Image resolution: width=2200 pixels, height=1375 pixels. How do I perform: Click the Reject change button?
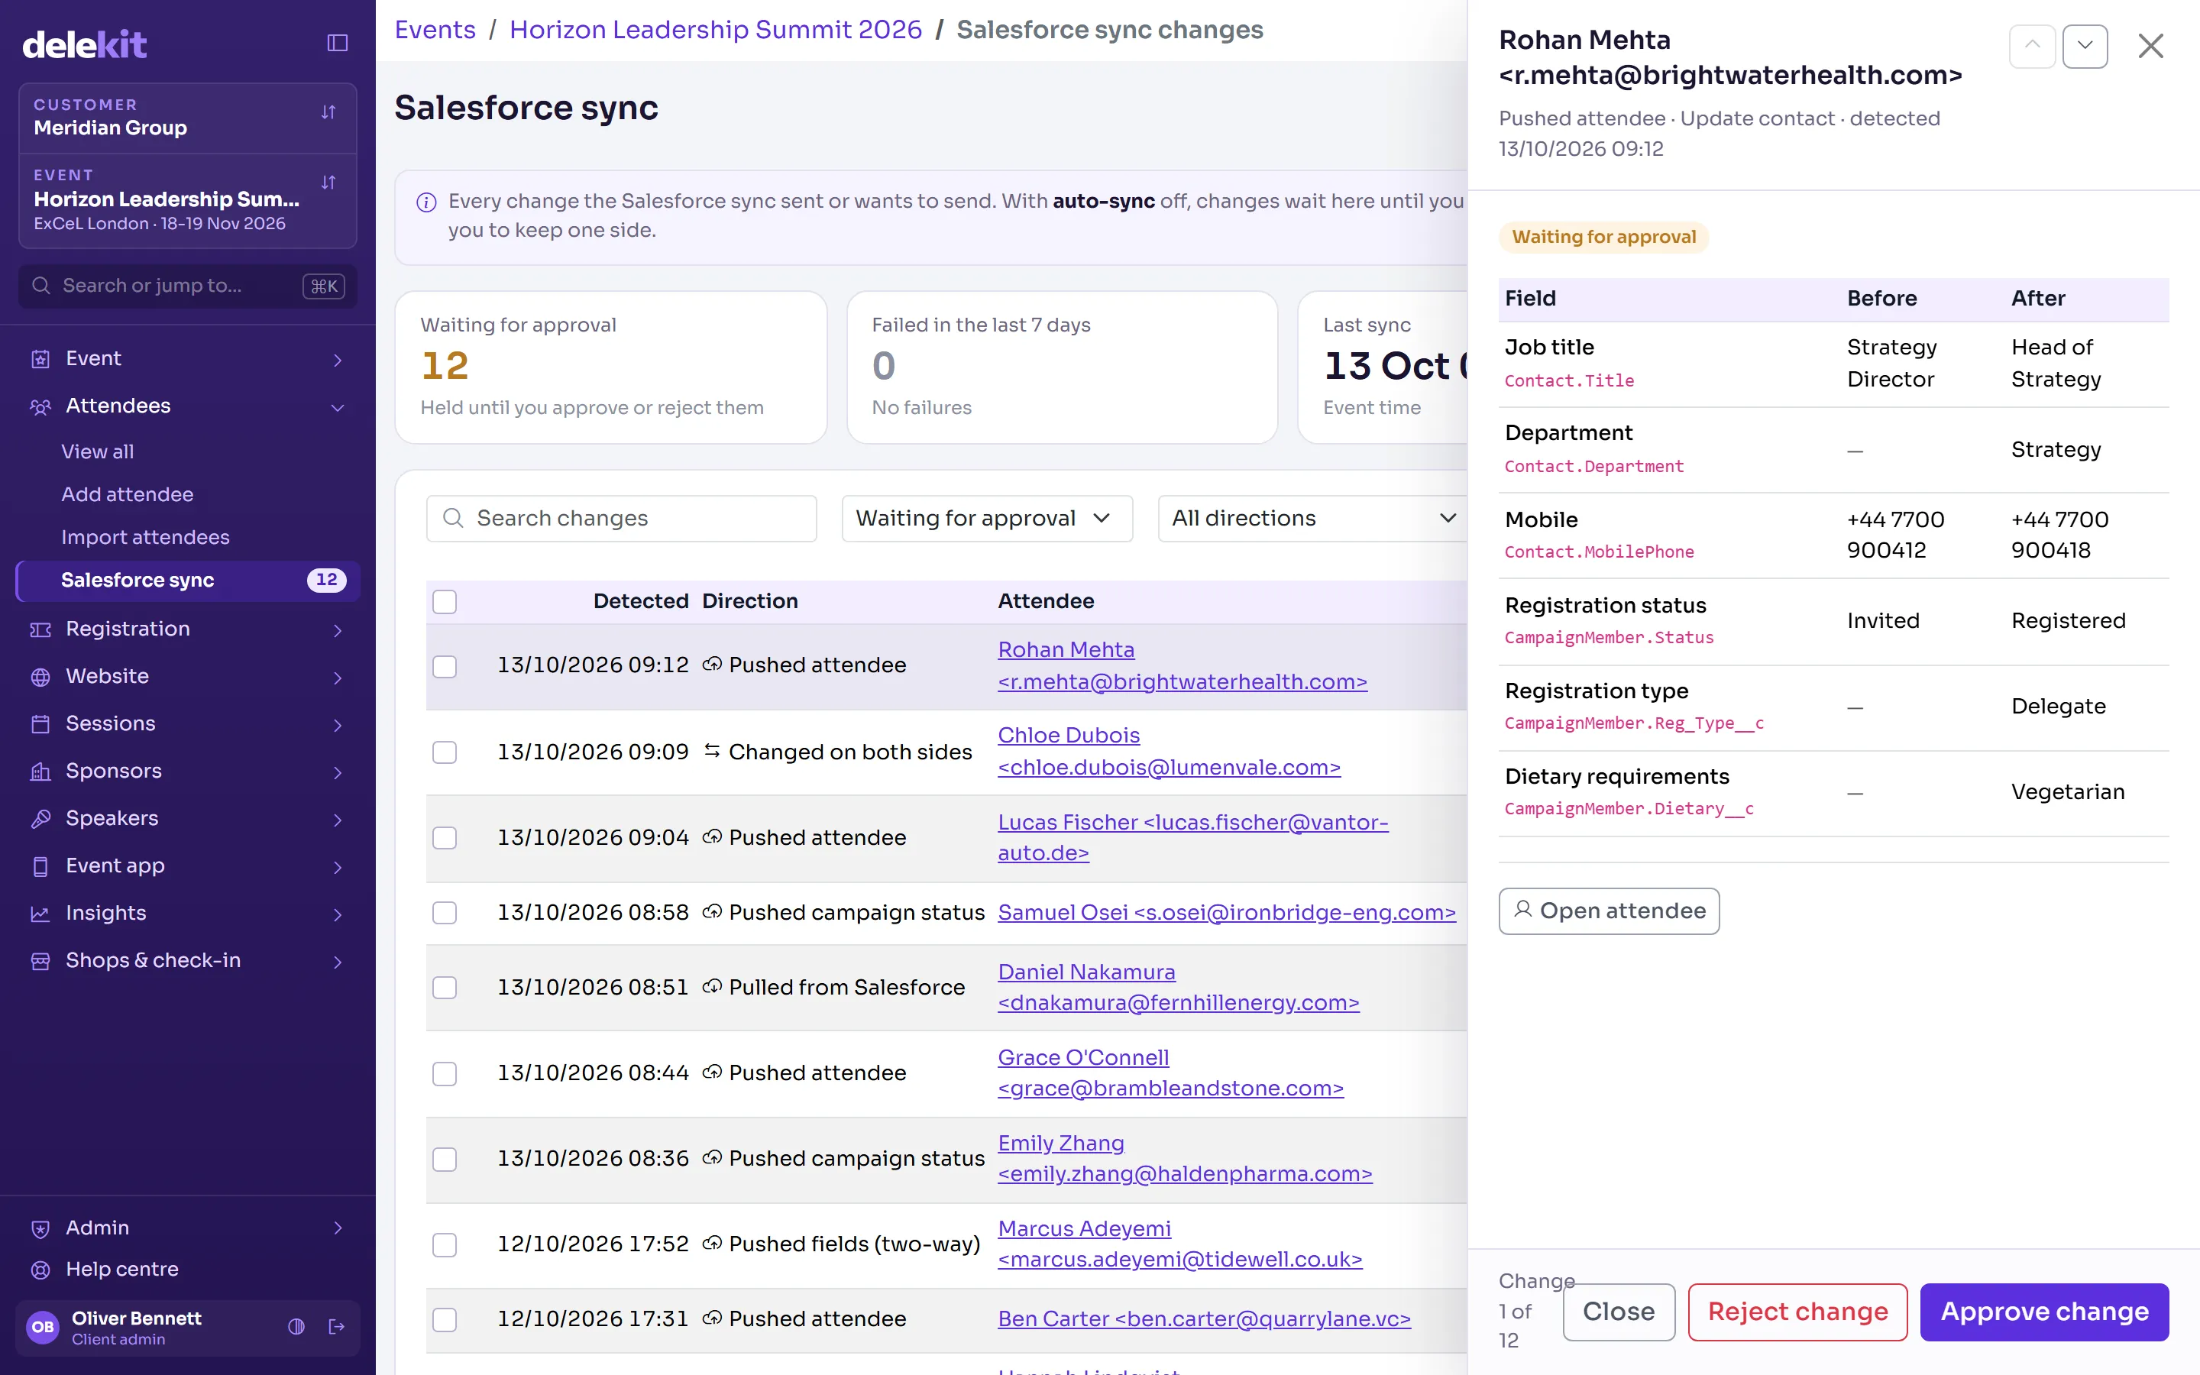tap(1797, 1312)
